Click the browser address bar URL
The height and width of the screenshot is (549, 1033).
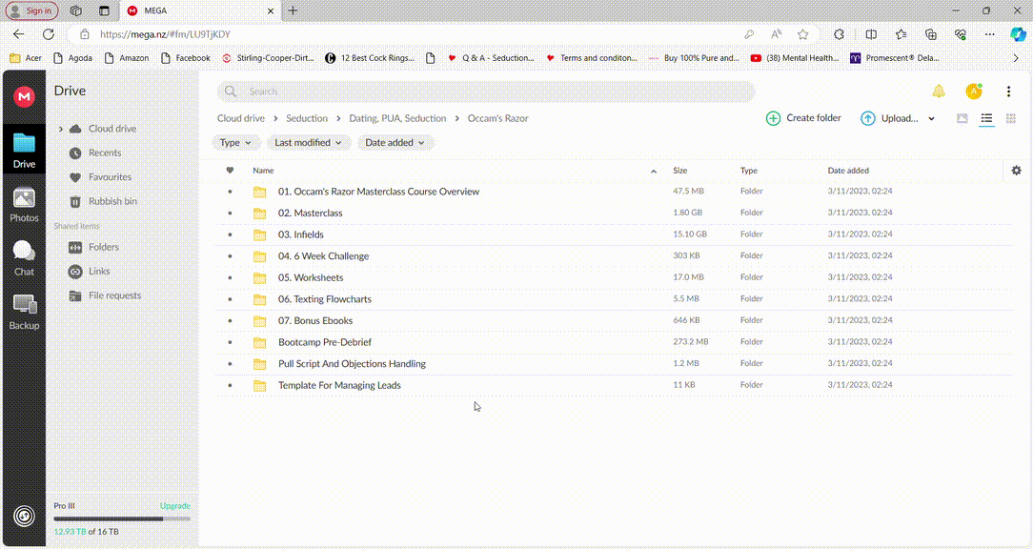[166, 34]
